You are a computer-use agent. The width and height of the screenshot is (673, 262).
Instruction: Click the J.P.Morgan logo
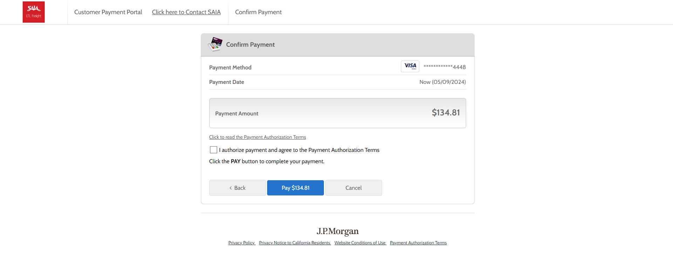tap(337, 231)
